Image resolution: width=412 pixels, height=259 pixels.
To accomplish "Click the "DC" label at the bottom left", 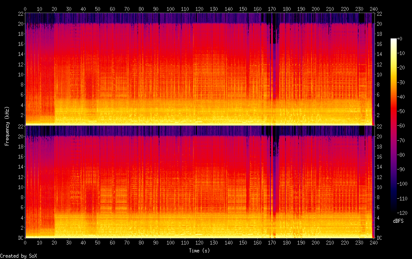I will click(21, 238).
